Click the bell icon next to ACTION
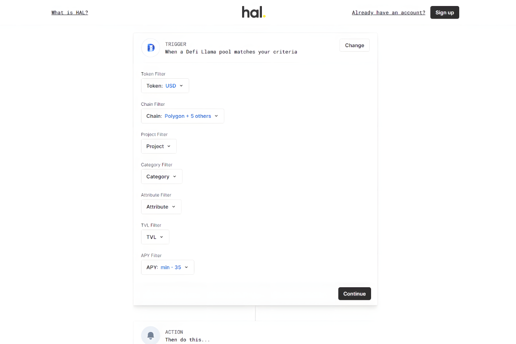 [x=150, y=335]
